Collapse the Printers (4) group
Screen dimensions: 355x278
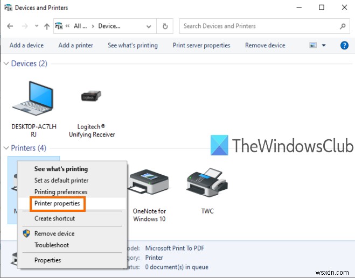tap(6, 148)
